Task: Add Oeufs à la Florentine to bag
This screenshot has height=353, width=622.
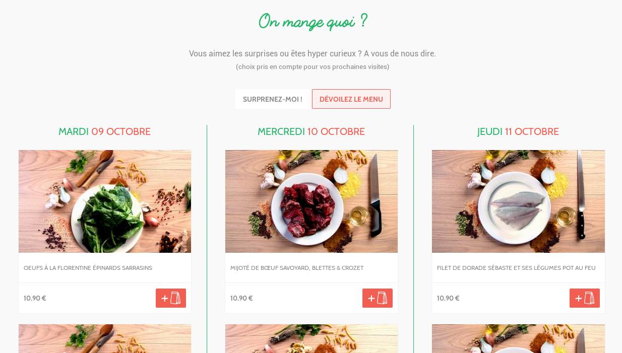Action: pyautogui.click(x=171, y=298)
